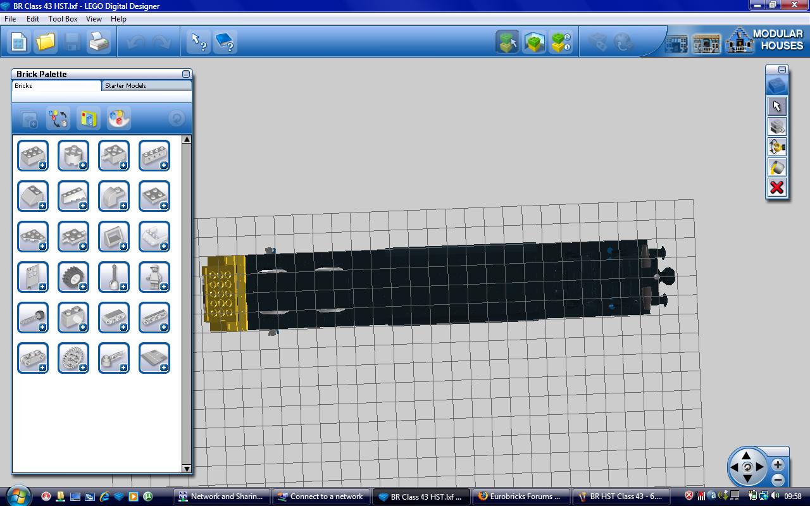Expand the minifigure category

[154, 277]
